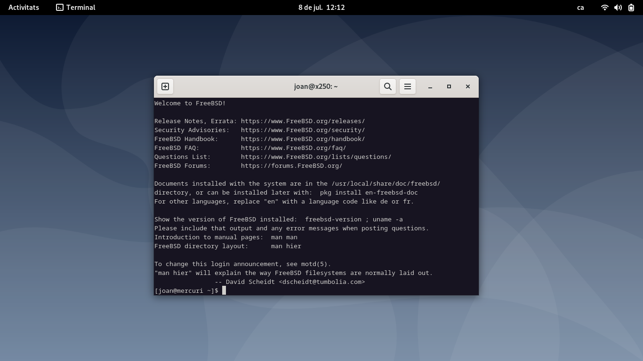Open the terminal hamburger menu
643x361 pixels.
pos(408,86)
